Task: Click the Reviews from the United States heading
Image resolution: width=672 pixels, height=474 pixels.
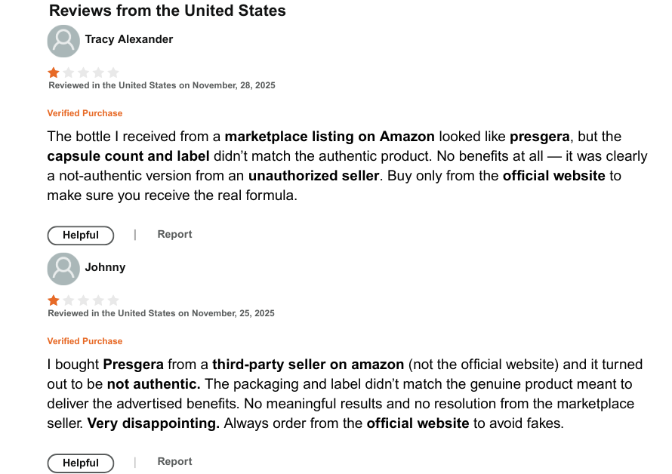Action: 167,11
